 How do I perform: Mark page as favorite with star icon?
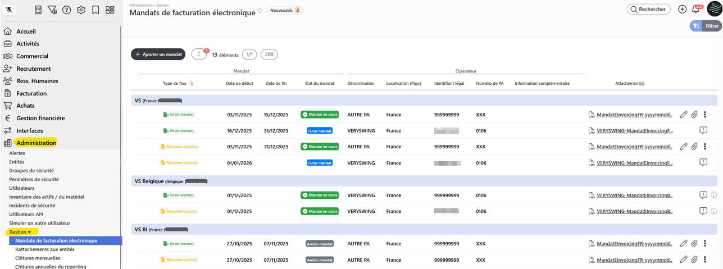[x=260, y=11]
